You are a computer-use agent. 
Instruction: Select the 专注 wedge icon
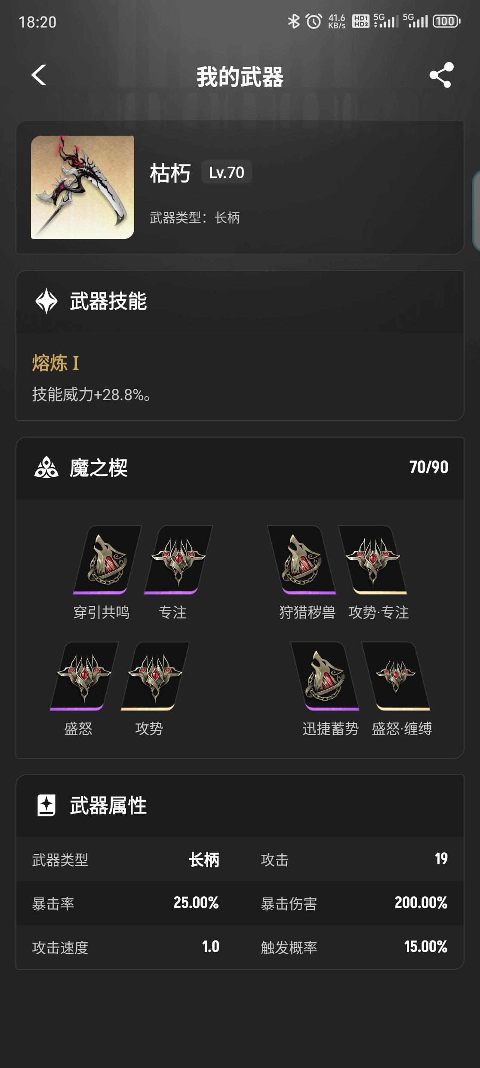tap(178, 560)
